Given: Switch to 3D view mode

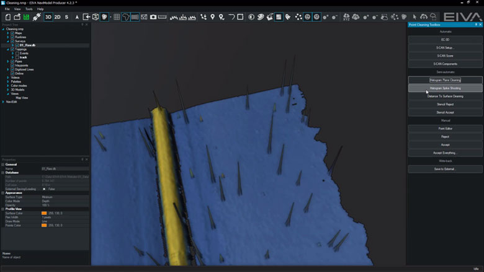Looking at the screenshot, I should pos(48,17).
